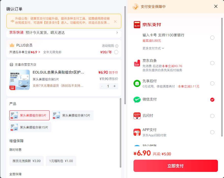Screen dimensions: 224x178
Task: Open the PLUS savings ¥6.9 arrow
Action: [x=39, y=52]
